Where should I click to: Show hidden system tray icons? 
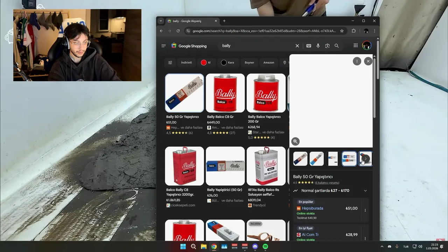(x=382, y=246)
